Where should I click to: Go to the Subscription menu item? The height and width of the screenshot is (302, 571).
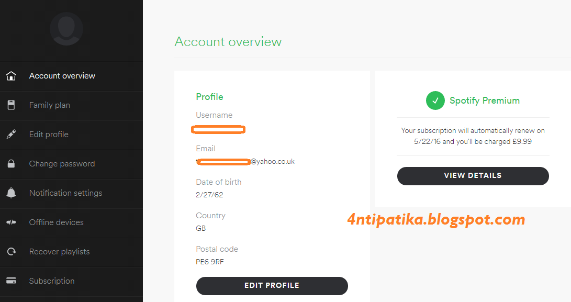pos(52,281)
